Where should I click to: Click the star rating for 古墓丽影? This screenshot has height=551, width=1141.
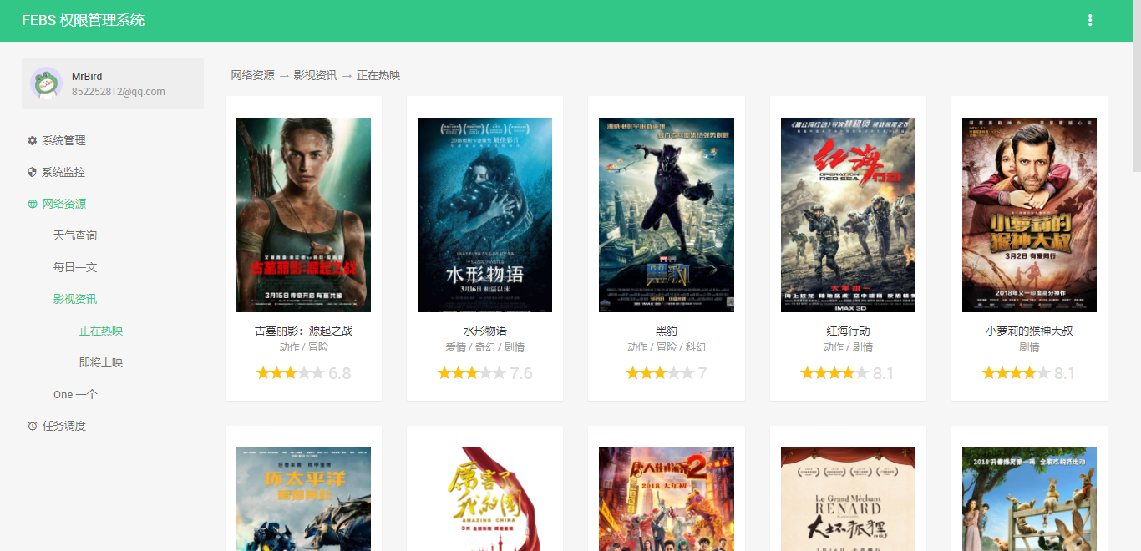pos(291,373)
